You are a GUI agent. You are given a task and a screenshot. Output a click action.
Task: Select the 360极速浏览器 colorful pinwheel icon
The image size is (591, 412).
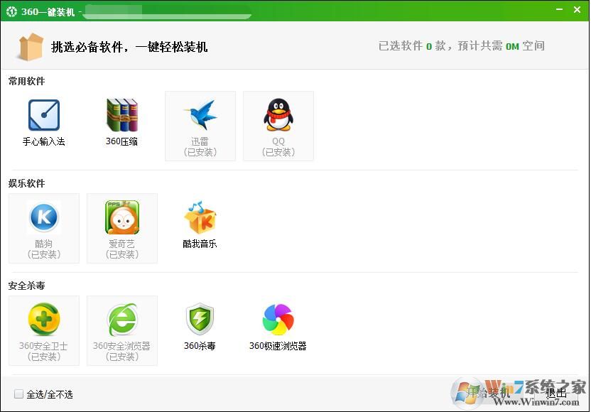pyautogui.click(x=278, y=319)
